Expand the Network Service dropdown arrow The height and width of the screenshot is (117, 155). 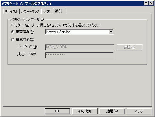point(111,32)
